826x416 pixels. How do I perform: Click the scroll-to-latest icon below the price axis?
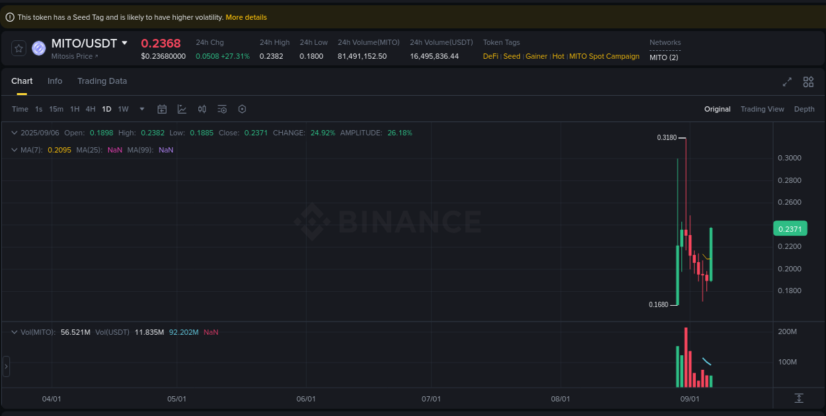click(799, 398)
